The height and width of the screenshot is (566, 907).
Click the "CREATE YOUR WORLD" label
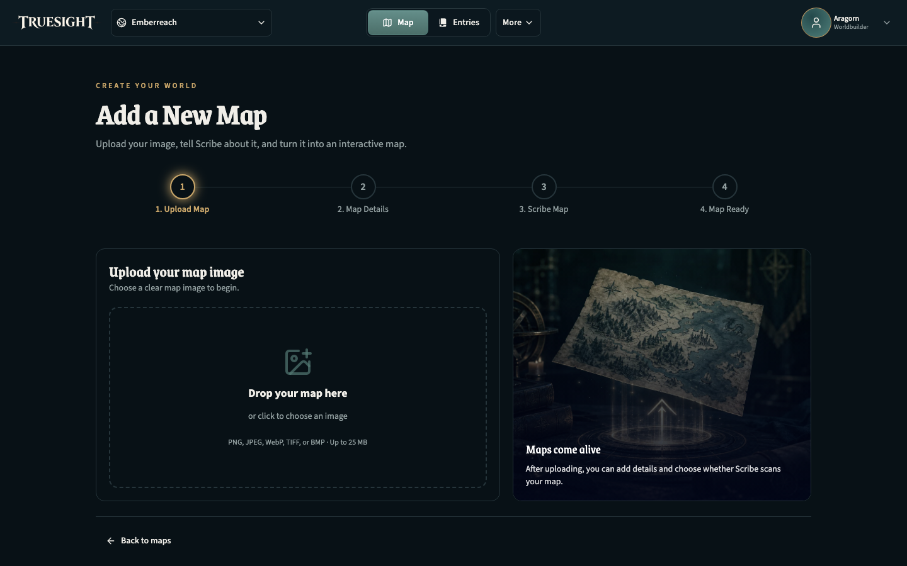tap(146, 86)
